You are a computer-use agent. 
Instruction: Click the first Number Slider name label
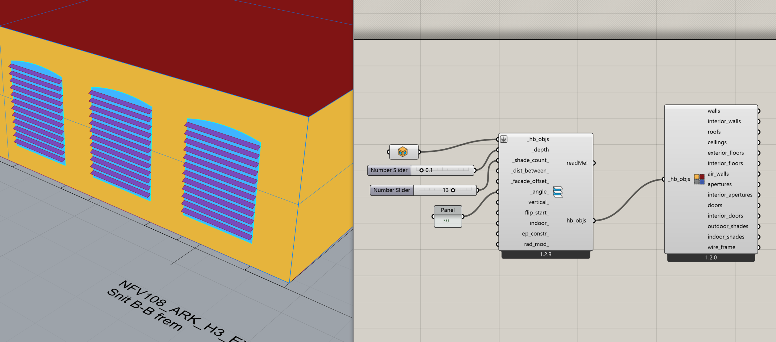tap(389, 170)
